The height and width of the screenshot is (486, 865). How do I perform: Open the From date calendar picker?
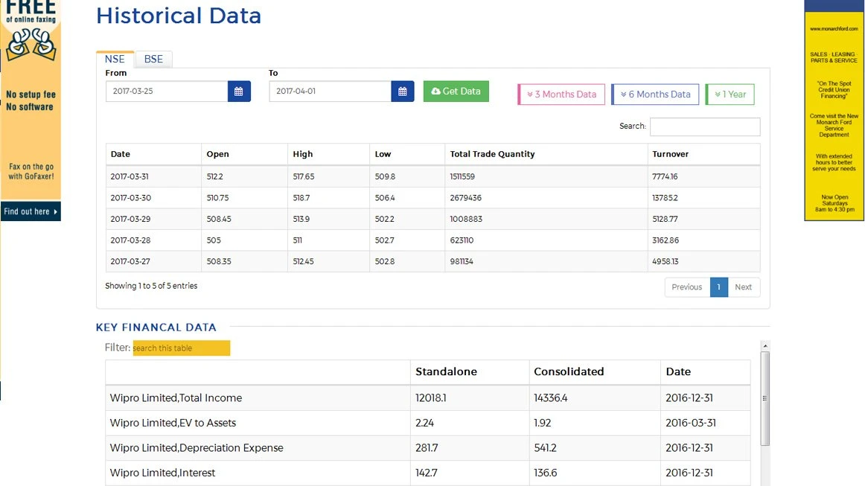click(x=239, y=91)
